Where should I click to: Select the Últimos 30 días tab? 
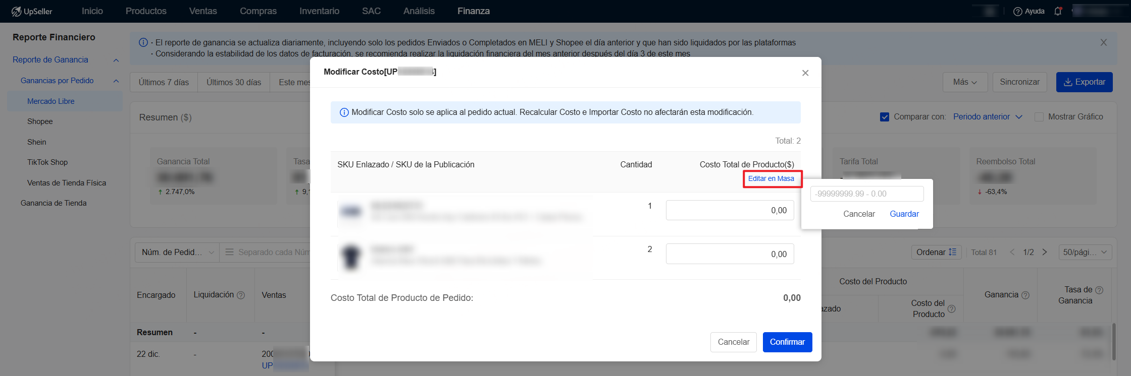[234, 82]
